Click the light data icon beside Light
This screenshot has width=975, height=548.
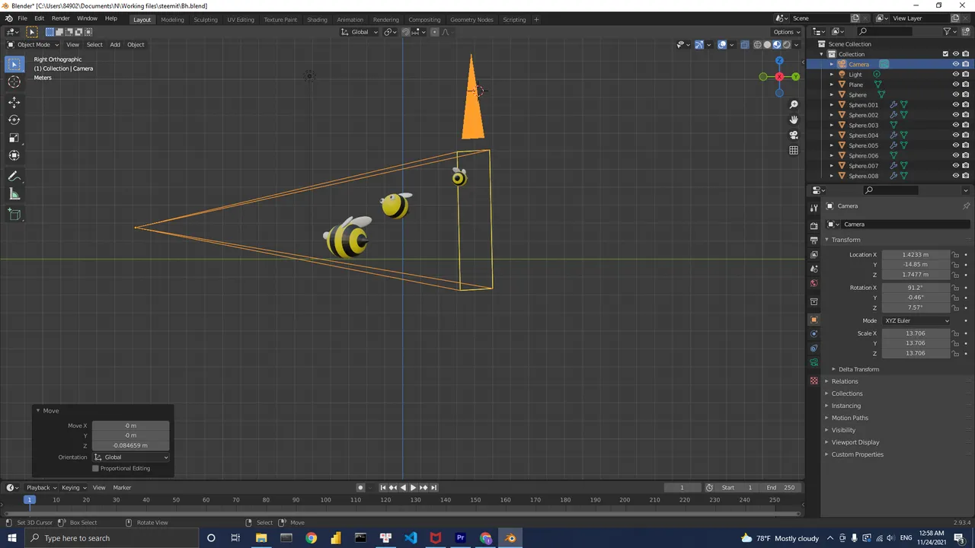point(877,75)
